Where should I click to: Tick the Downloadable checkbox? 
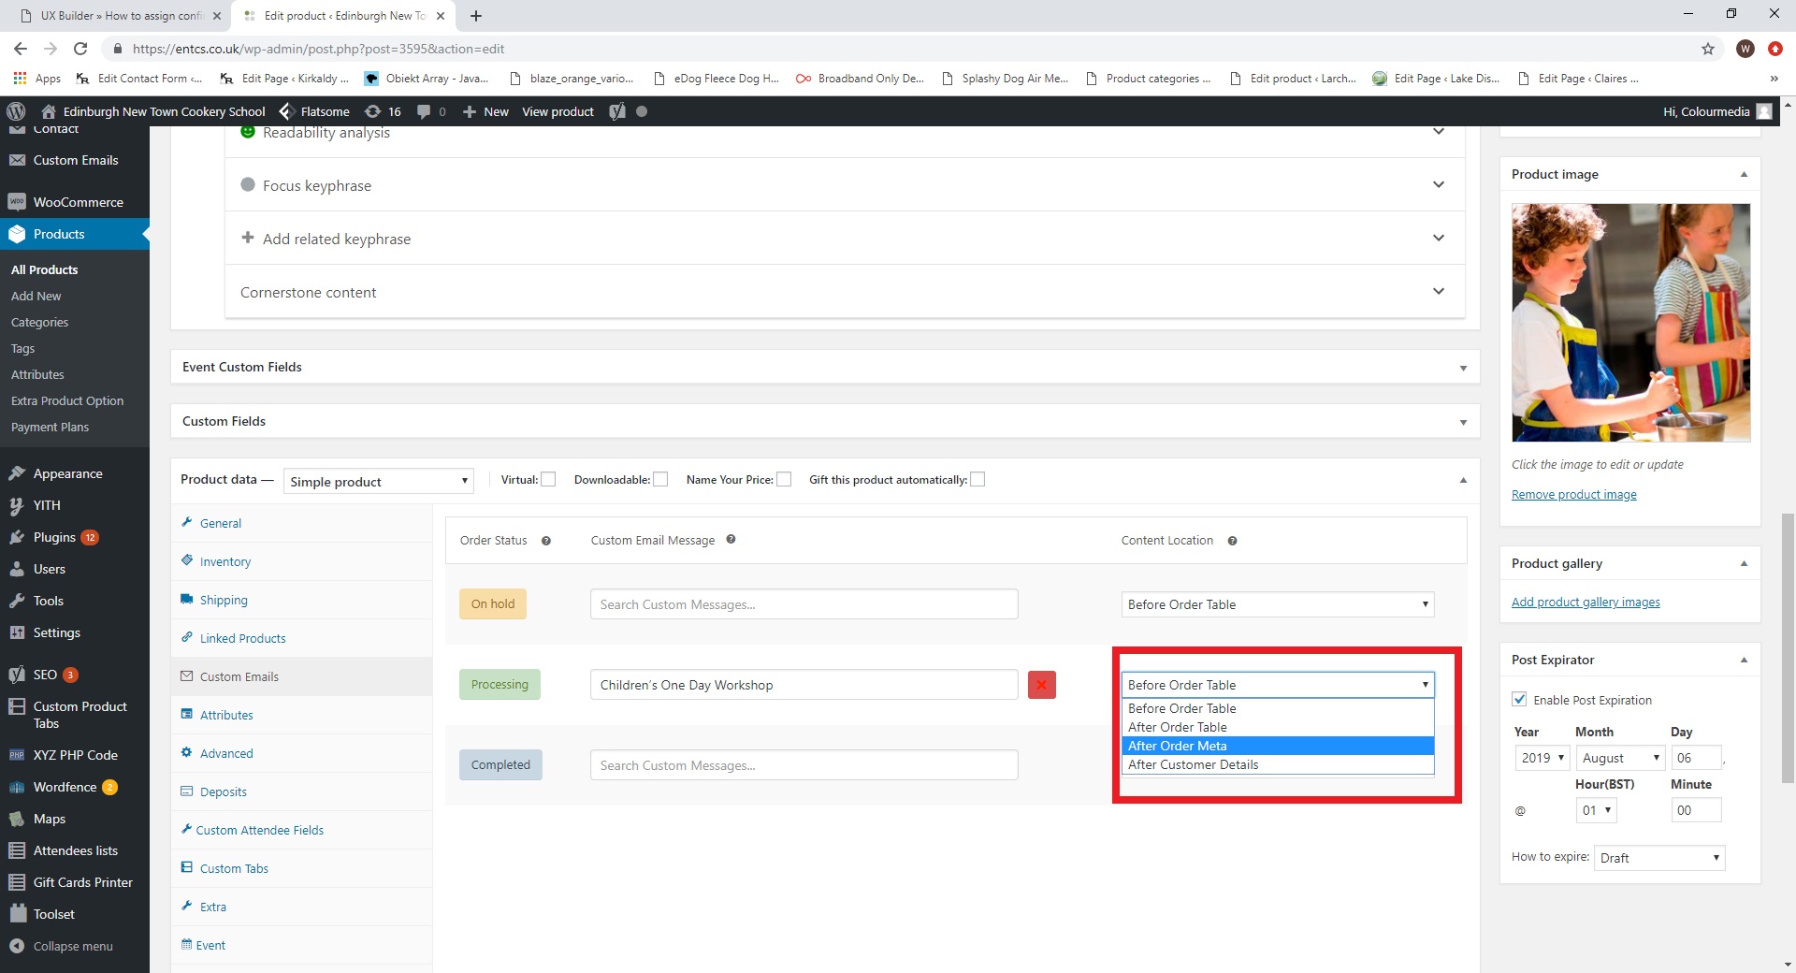coord(660,480)
